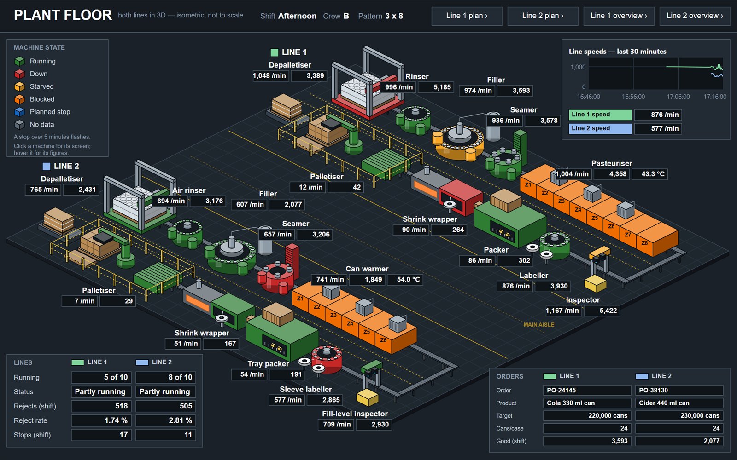The height and width of the screenshot is (460, 737).
Task: Click Line 1 speed value 876 /min
Action: coord(658,115)
